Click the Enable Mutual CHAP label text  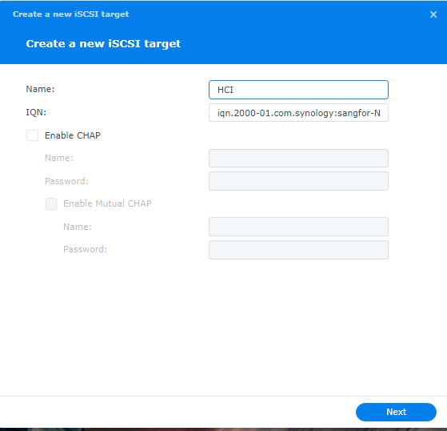pyautogui.click(x=107, y=203)
